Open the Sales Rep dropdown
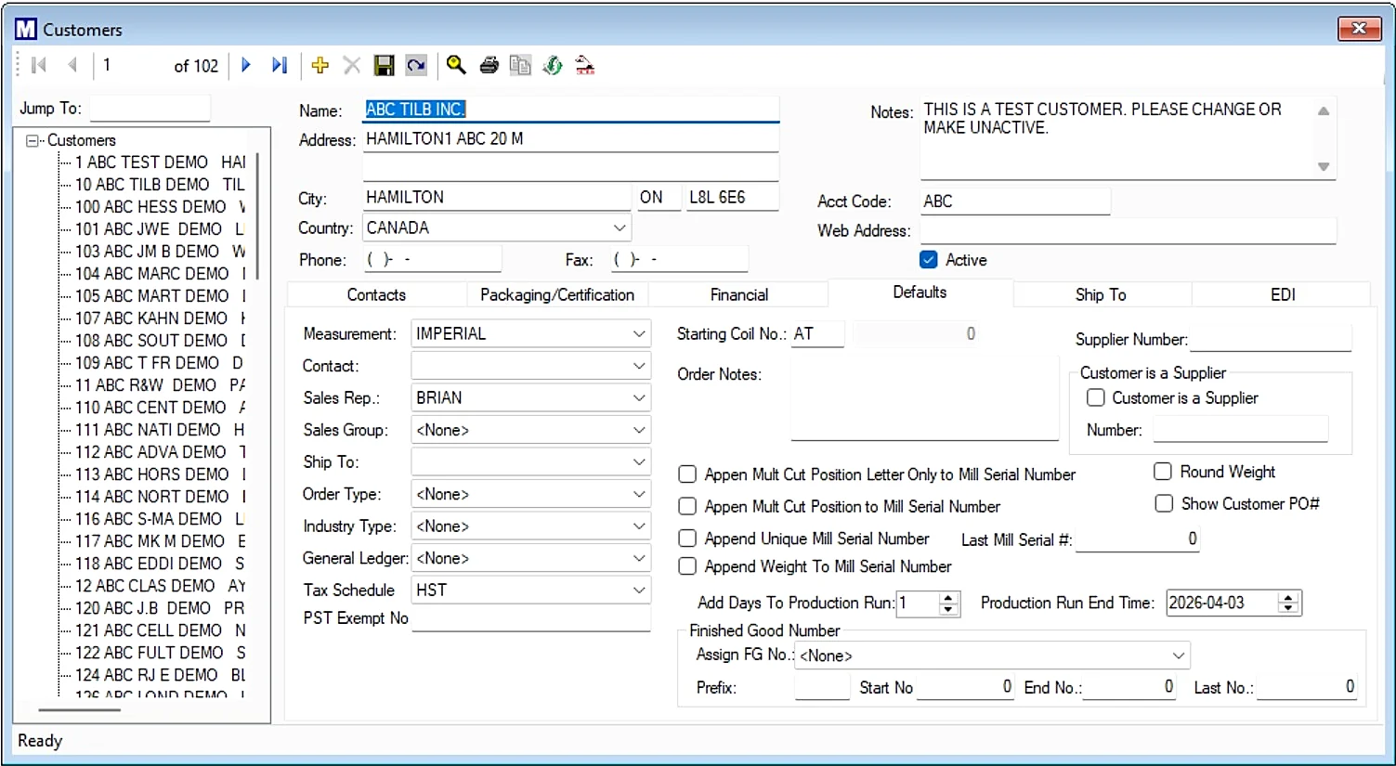1396x766 pixels. pyautogui.click(x=638, y=397)
